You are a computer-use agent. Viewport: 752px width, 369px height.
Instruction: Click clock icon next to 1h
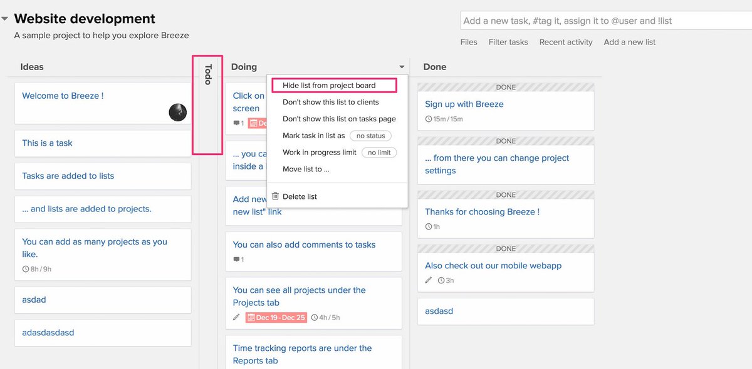click(x=428, y=226)
